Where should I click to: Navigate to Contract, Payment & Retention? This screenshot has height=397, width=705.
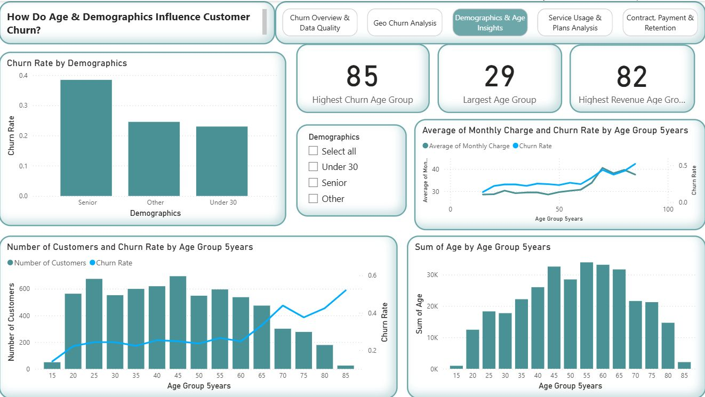coord(660,23)
